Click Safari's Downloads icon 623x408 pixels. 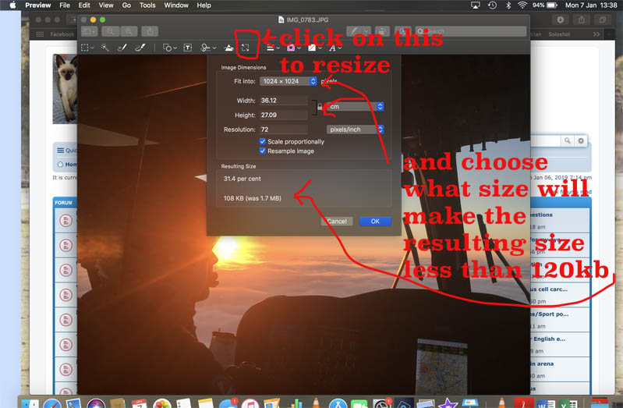tap(560, 20)
